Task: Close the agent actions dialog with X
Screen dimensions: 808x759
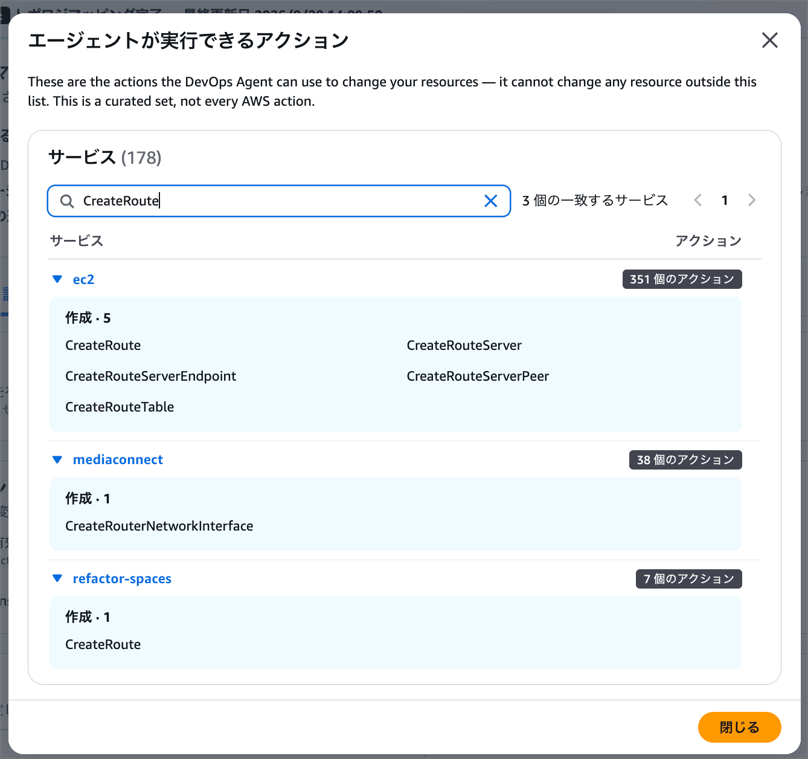Action: (x=769, y=40)
